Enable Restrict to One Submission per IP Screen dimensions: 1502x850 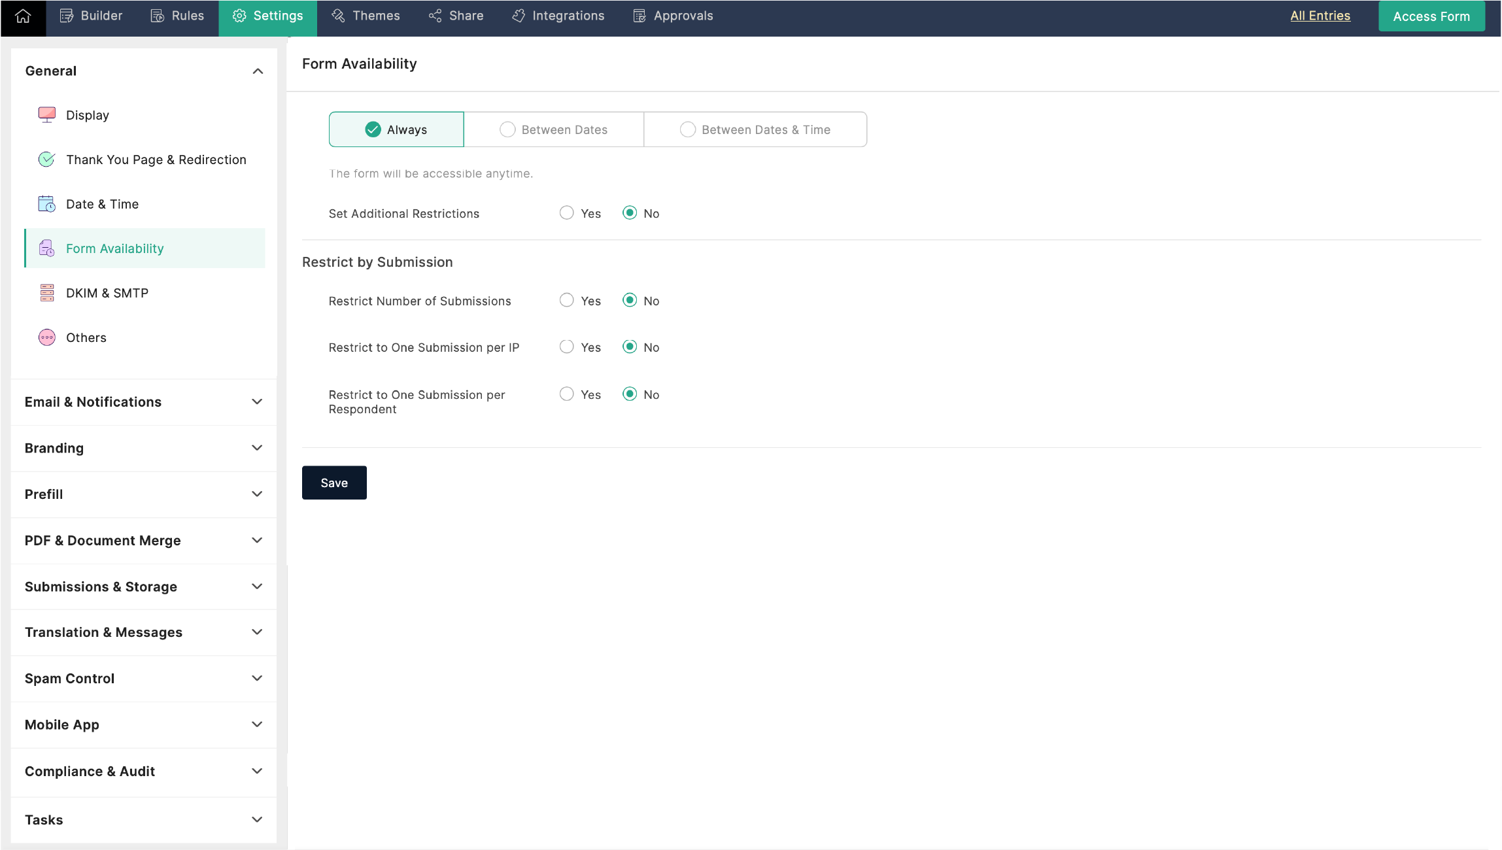click(x=566, y=347)
